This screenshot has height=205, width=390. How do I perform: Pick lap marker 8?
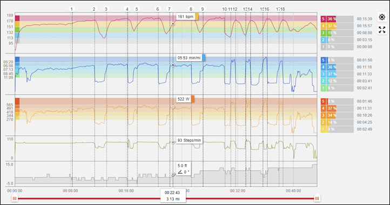(x=191, y=9)
